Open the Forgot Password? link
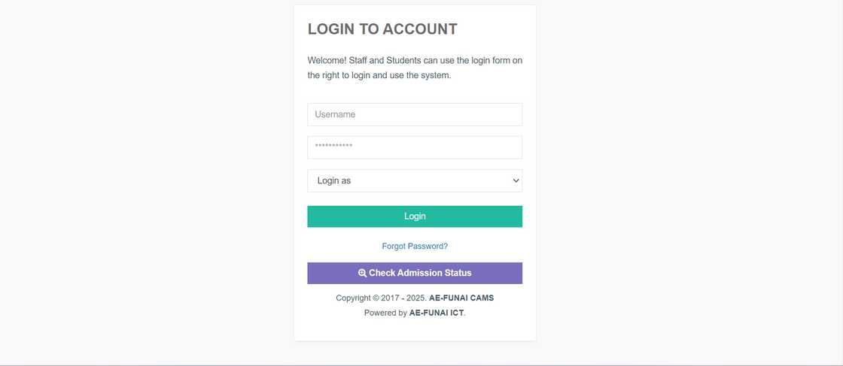 click(415, 247)
